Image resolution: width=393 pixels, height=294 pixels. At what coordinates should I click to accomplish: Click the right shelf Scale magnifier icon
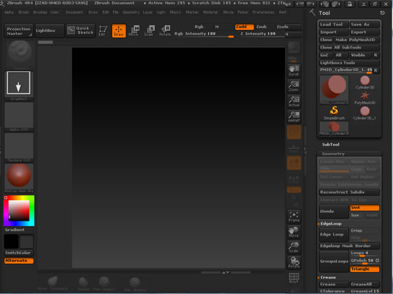tap(293, 247)
